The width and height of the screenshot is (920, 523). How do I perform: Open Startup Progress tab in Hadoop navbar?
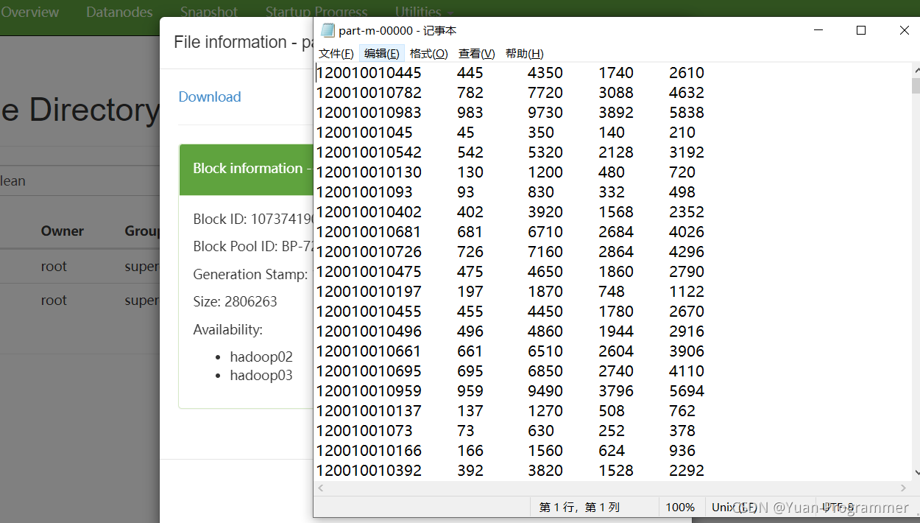316,12
